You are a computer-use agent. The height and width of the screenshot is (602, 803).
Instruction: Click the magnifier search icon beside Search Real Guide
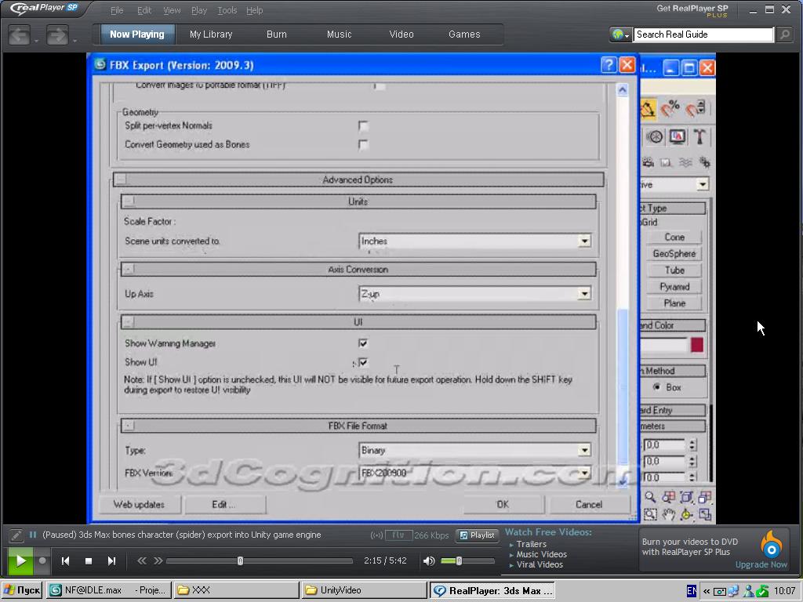(x=784, y=34)
